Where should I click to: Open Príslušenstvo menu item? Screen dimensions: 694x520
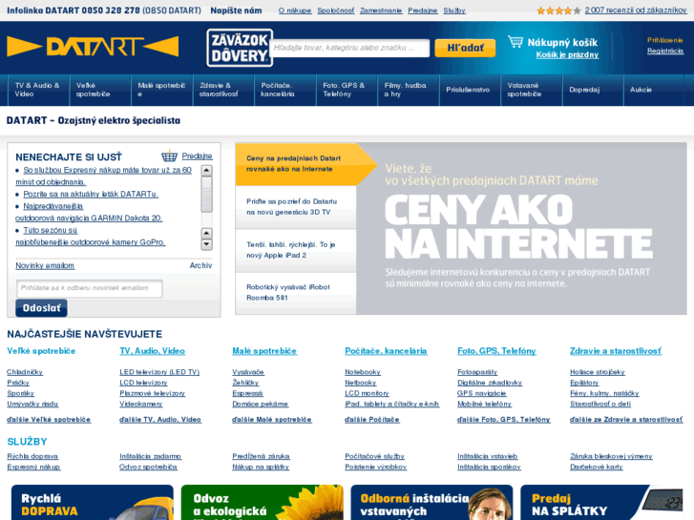pyautogui.click(x=470, y=90)
